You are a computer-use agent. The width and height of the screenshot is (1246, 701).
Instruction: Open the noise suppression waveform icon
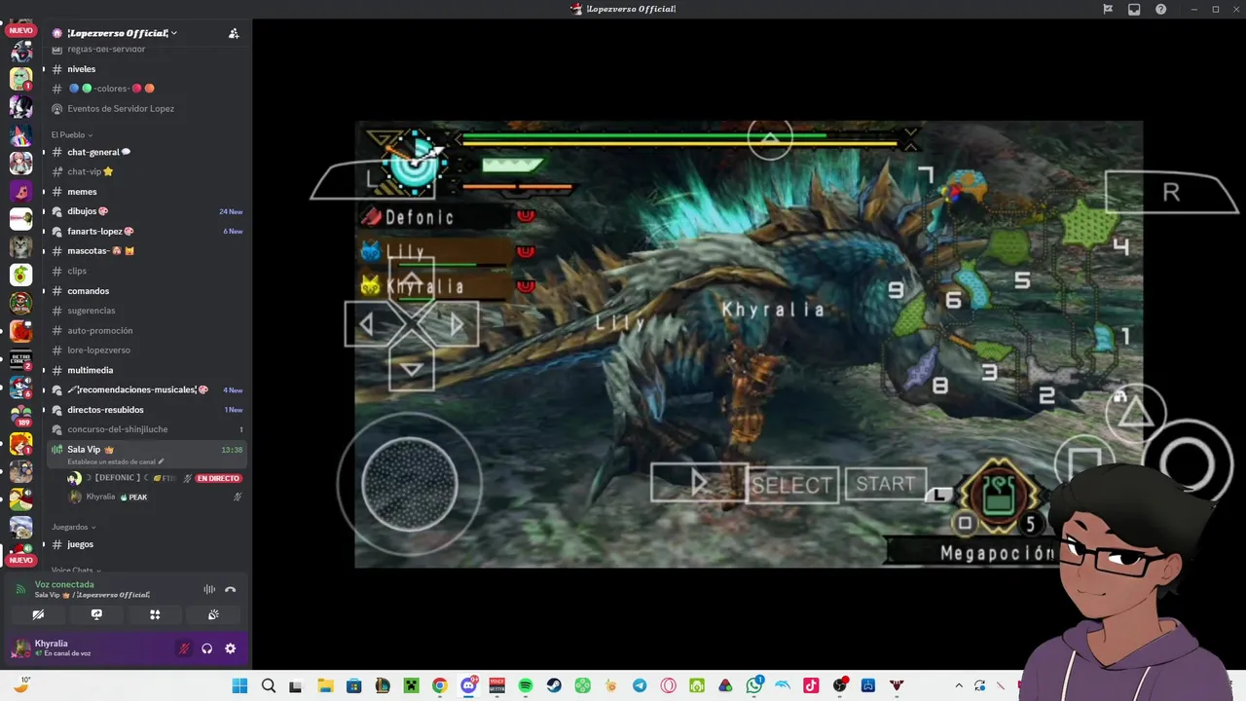click(209, 589)
